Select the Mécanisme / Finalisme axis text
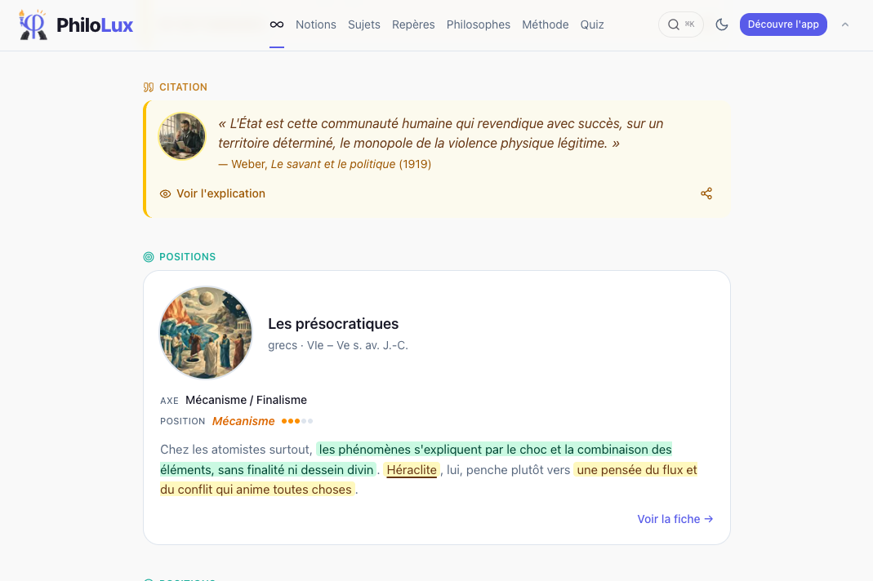Screen dimensions: 873x581 [x=246, y=400]
